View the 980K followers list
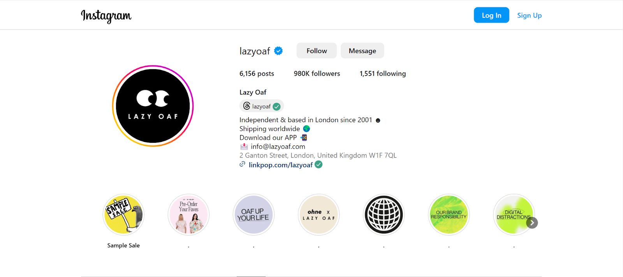 tap(317, 74)
